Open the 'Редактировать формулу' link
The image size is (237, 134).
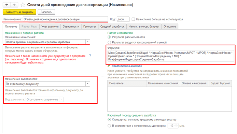click(x=127, y=66)
